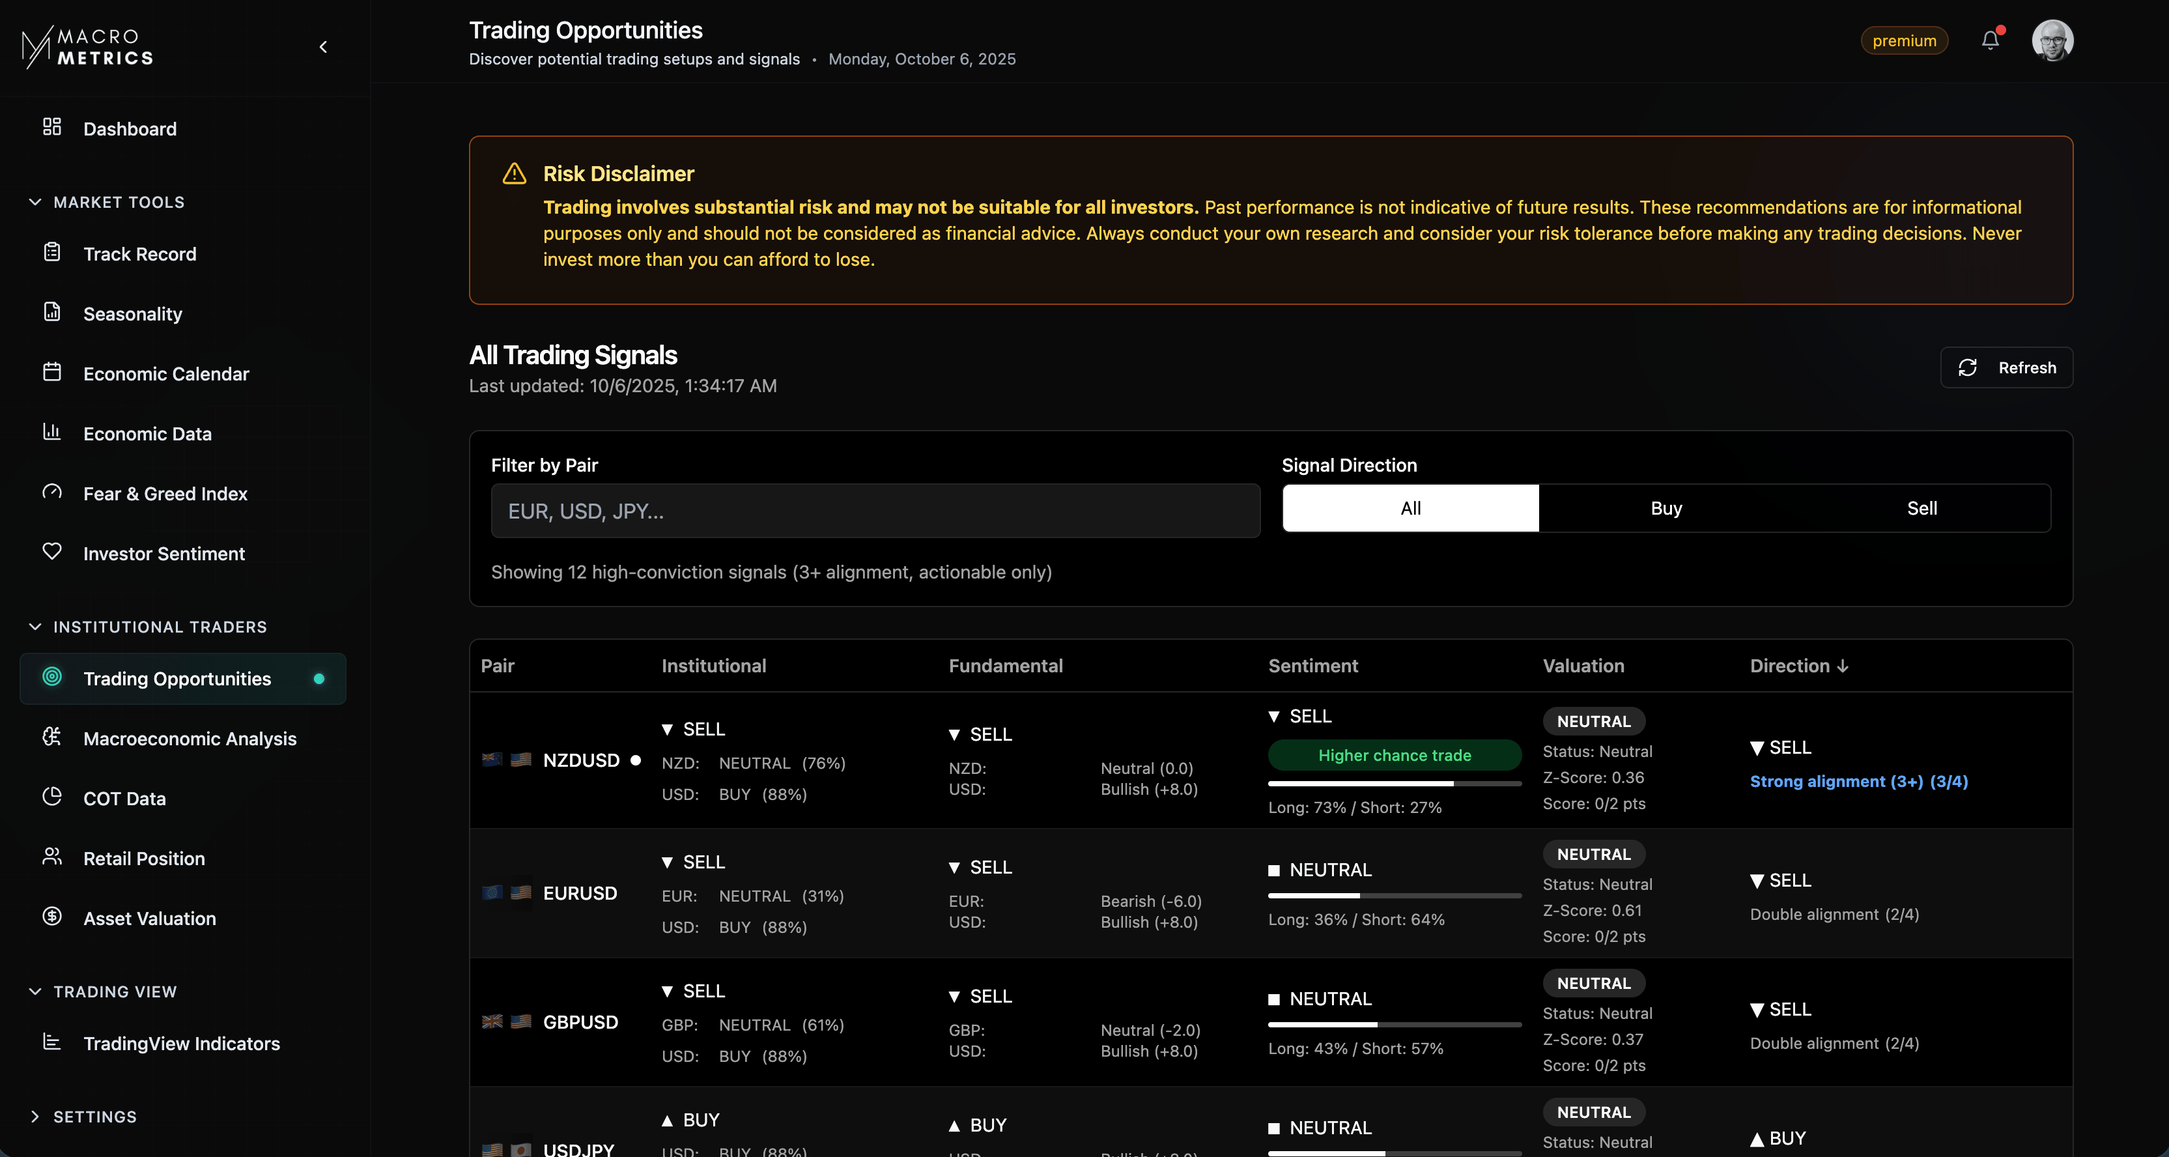
Task: Collapse the Institutional Traders section
Action: tap(35, 627)
